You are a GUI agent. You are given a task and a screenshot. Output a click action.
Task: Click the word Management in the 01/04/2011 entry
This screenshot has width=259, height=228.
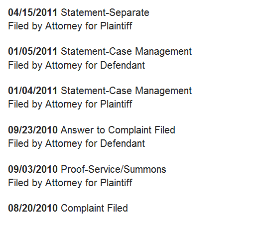click(x=163, y=91)
